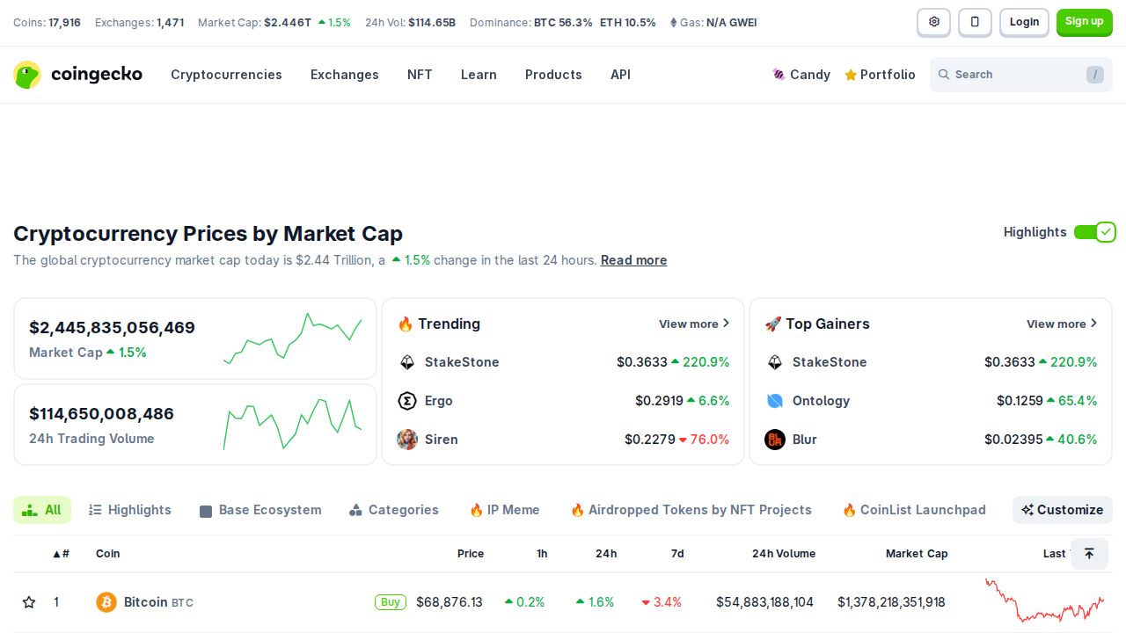Click BTC 56.3% dominance value
1126x633 pixels.
point(563,23)
